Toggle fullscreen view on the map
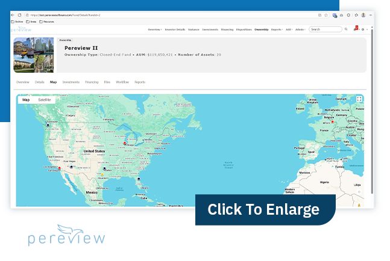The image size is (390, 261). pos(359,99)
